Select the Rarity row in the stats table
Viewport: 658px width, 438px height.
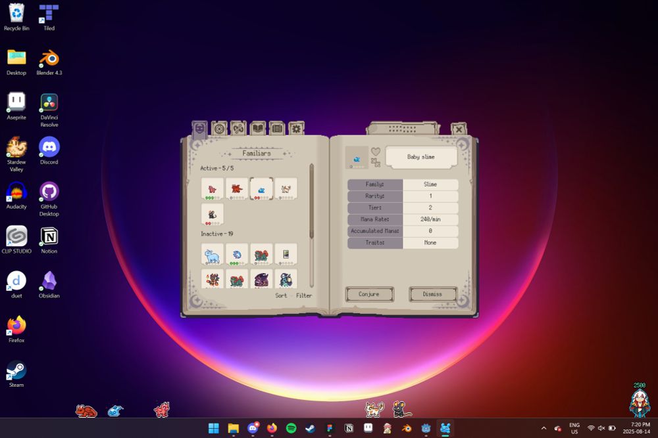click(375, 196)
